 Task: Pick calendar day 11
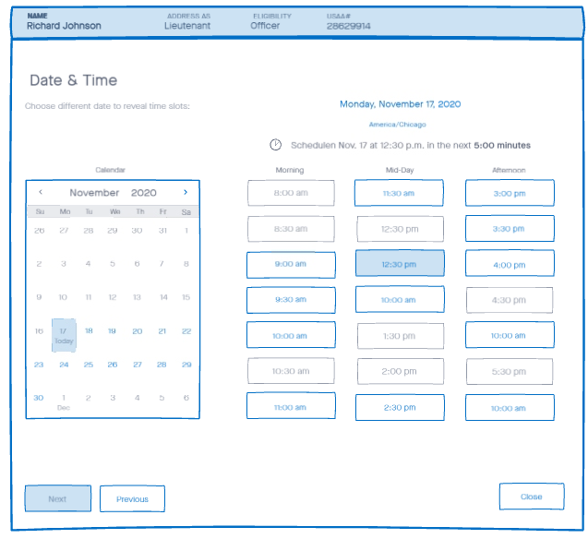pyautogui.click(x=89, y=297)
